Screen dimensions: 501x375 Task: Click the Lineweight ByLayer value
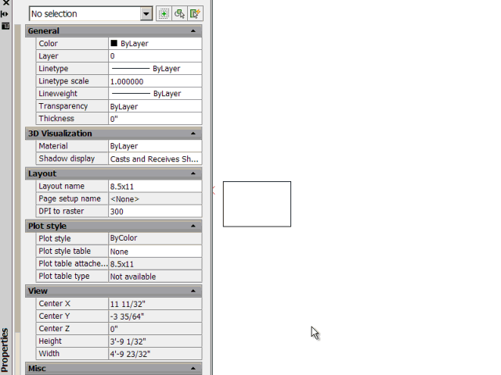pyautogui.click(x=155, y=94)
